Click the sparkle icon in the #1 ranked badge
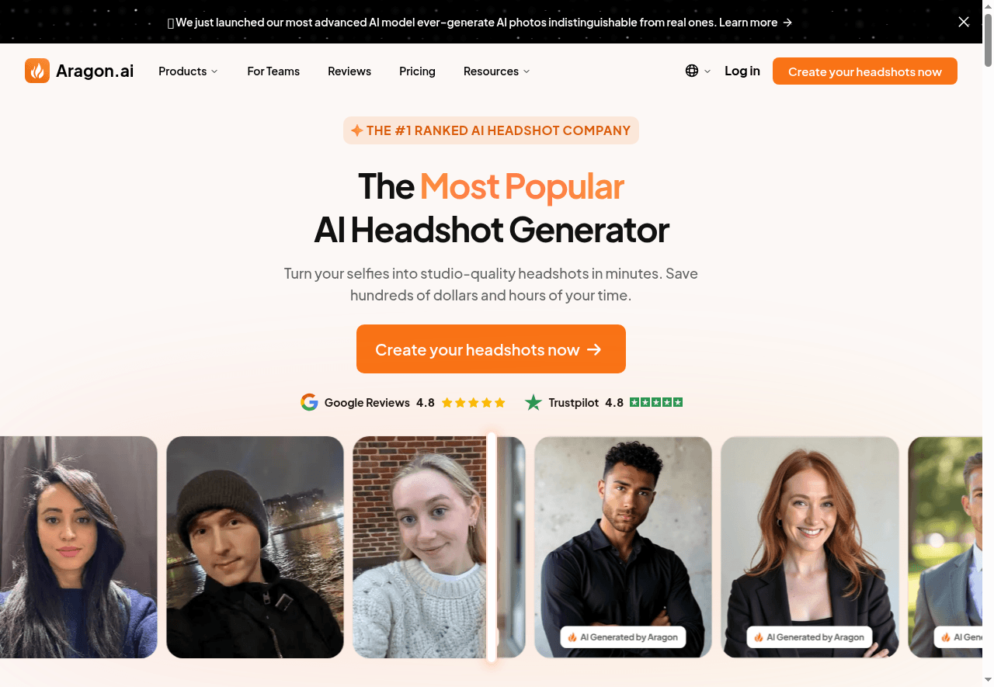The height and width of the screenshot is (687, 994). click(356, 130)
